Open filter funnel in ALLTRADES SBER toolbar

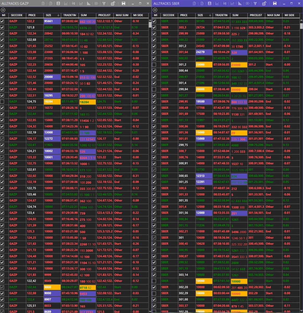coord(255,3)
